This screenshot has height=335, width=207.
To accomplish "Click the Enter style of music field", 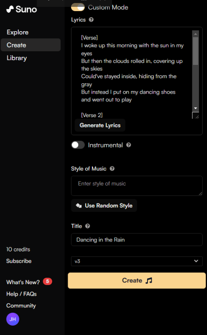I will 137,185.
